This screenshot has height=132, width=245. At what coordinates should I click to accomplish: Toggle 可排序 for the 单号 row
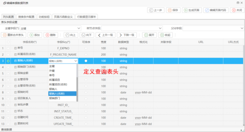tap(86, 48)
